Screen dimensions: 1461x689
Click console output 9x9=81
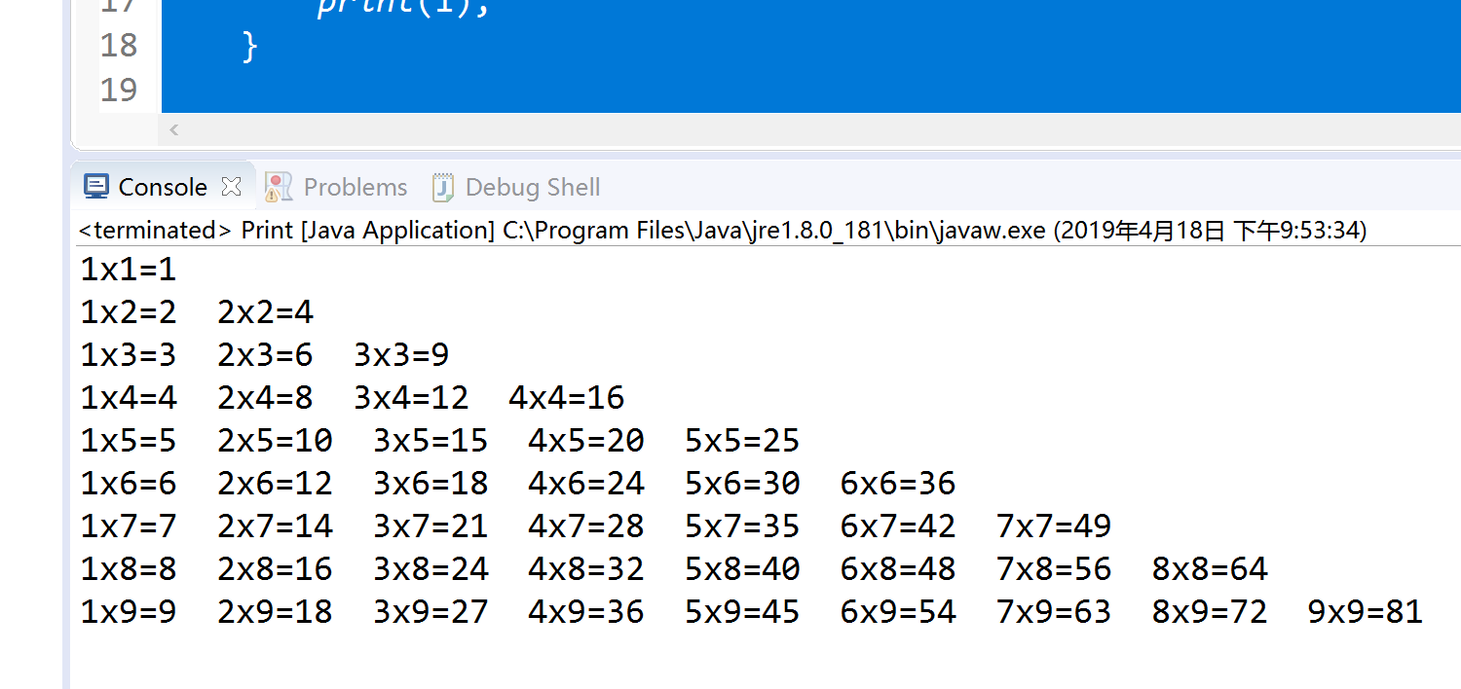click(1366, 612)
